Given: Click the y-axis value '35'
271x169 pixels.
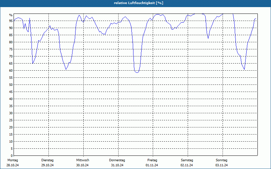Looking at the screenshot, I should 11,106.
